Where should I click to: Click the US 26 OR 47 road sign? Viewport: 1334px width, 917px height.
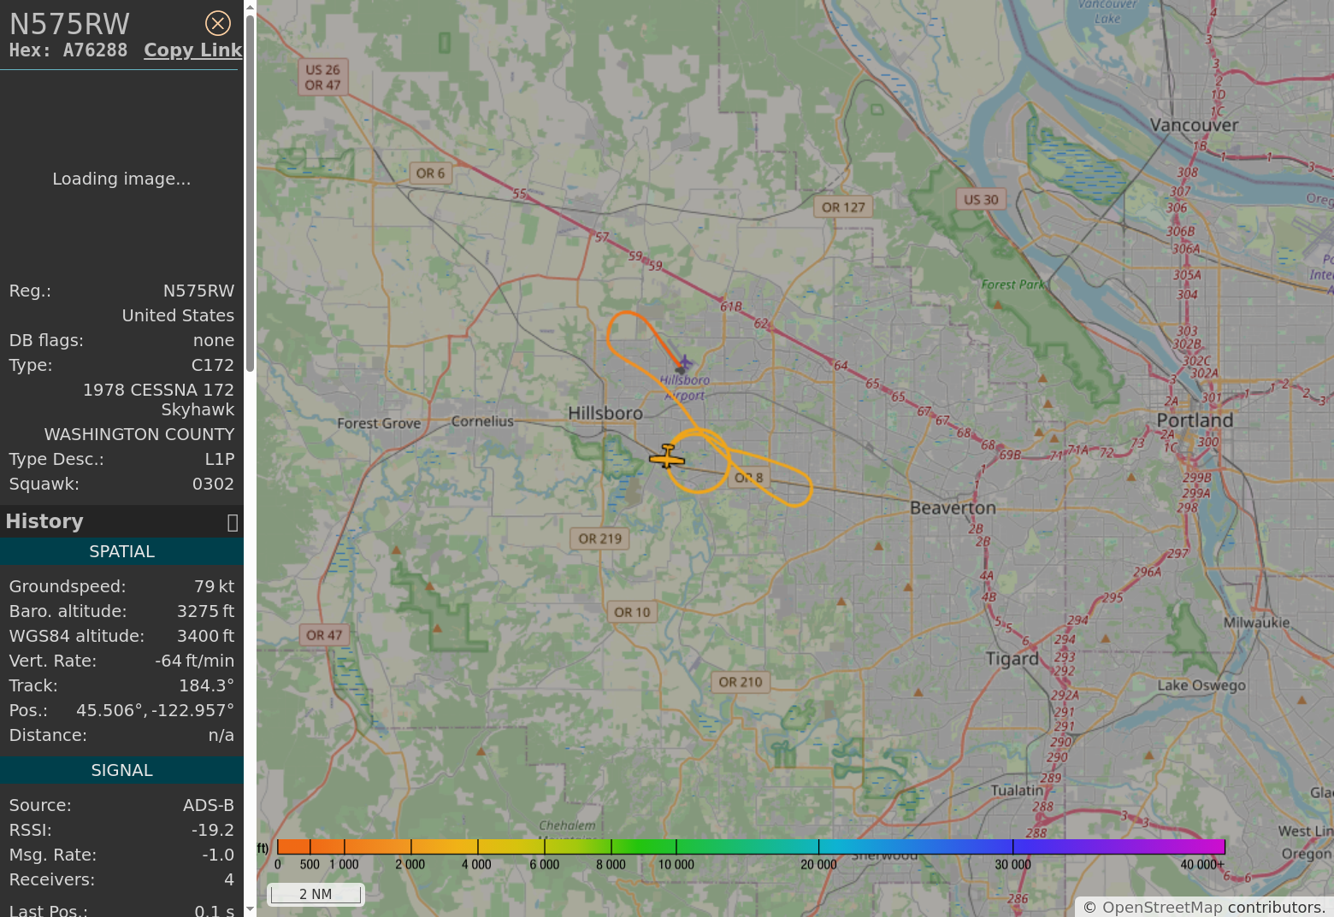click(x=322, y=77)
